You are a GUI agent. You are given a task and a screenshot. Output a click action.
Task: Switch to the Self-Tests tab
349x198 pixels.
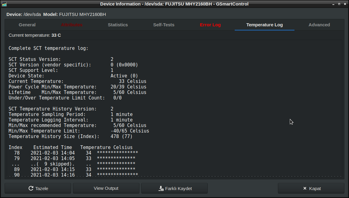point(164,25)
